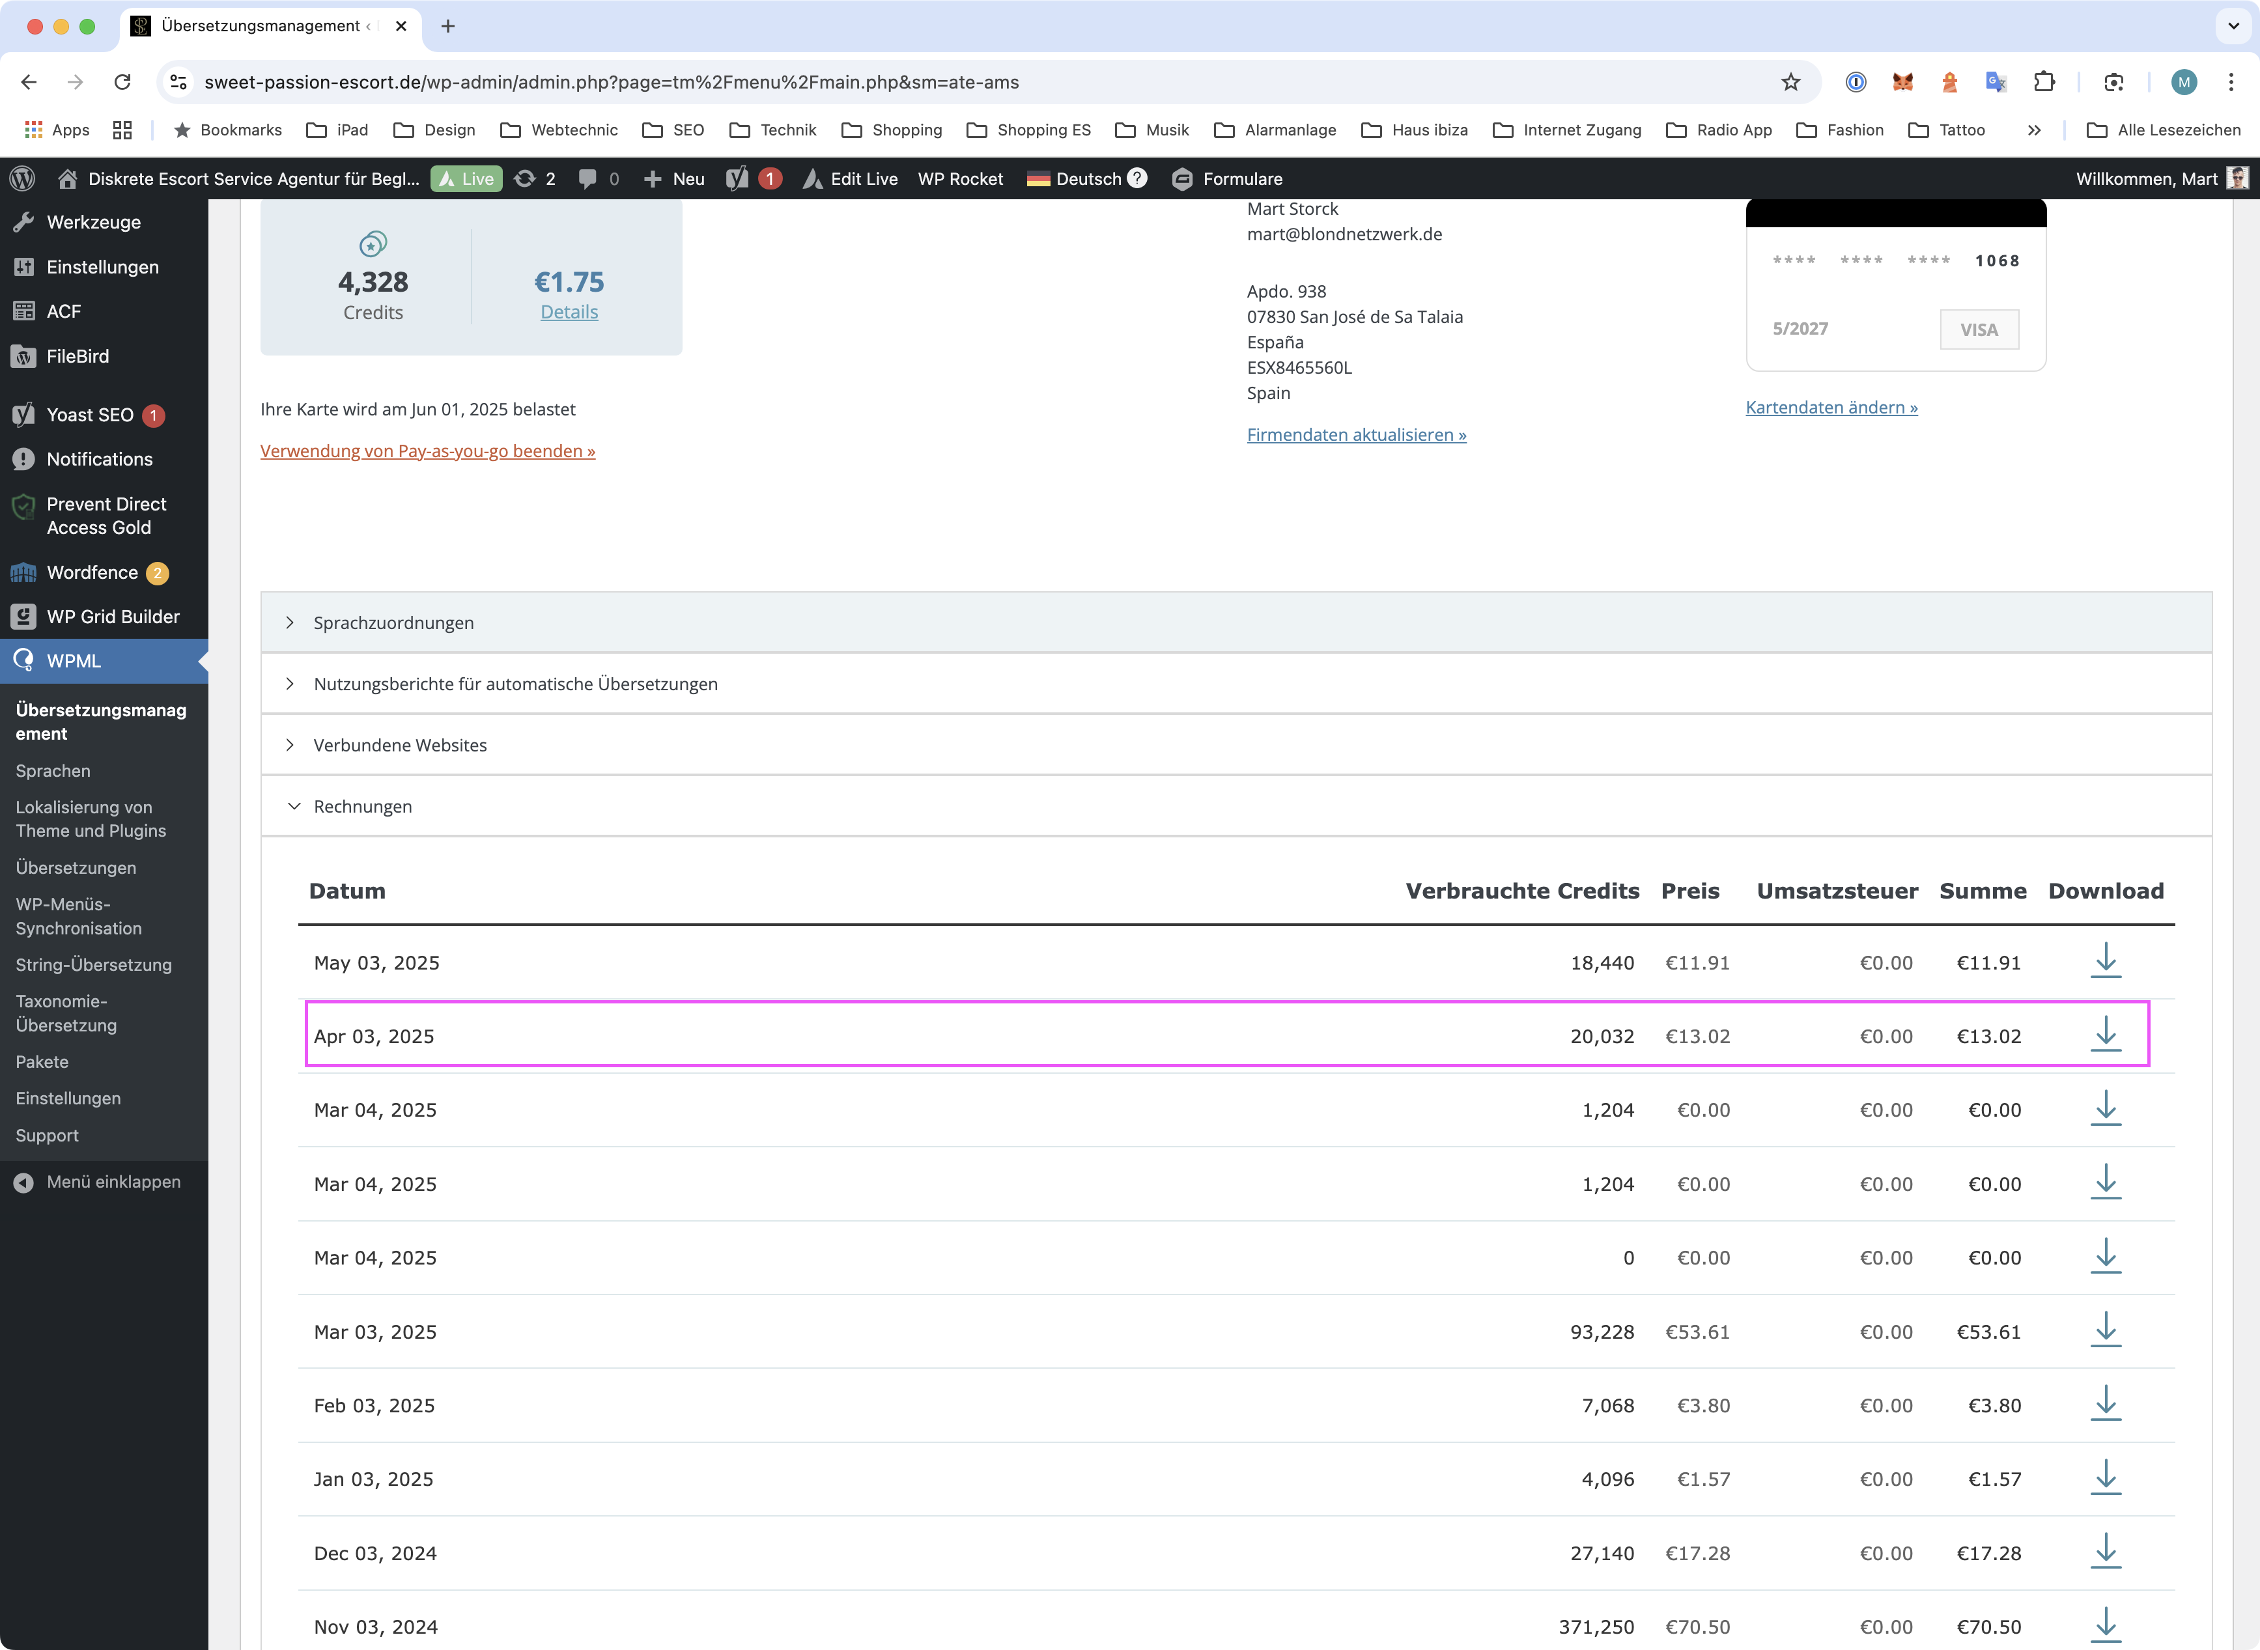Download the Mar 03, 2025 invoice
The height and width of the screenshot is (1650, 2260).
[x=2105, y=1330]
